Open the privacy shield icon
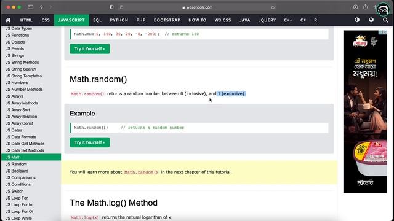This screenshot has height=221, width=394. coord(111,7)
